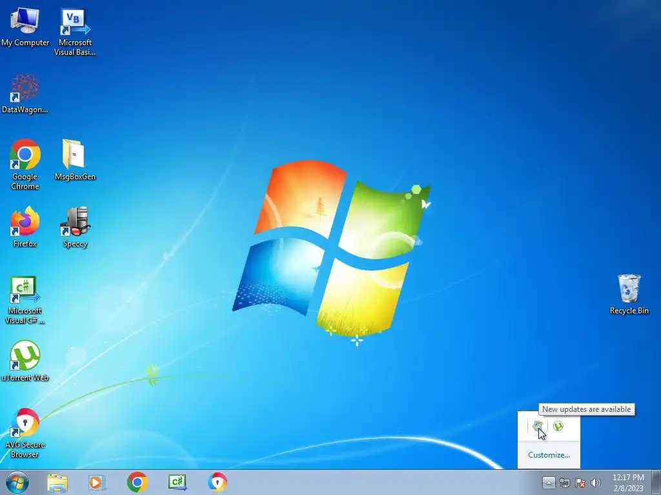Select the MsgBoxGen folder icon
661x495 pixels.
tap(75, 160)
